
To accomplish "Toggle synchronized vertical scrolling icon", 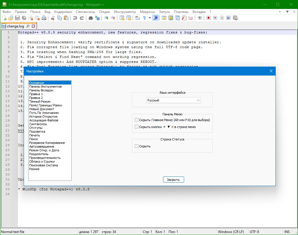I will 122,18.
